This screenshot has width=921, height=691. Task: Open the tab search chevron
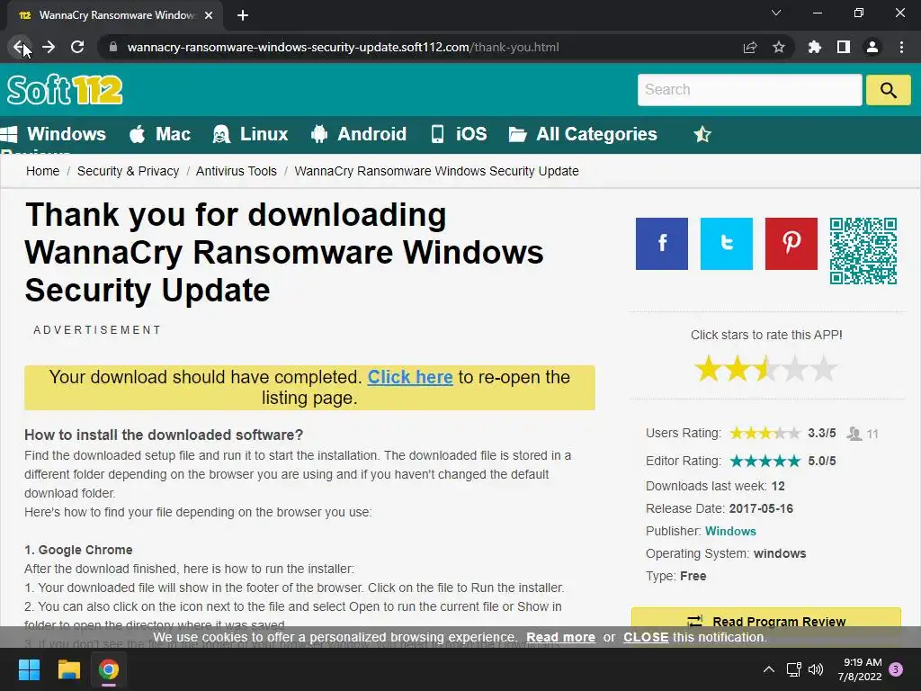(776, 13)
